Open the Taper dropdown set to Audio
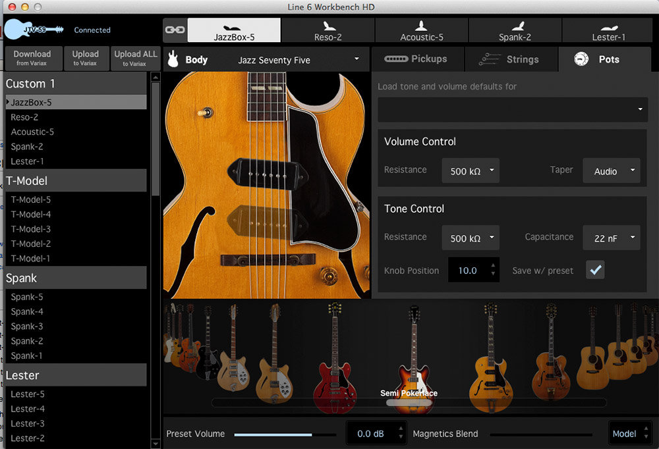 [x=611, y=171]
